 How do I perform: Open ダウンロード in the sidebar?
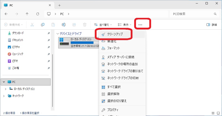(x=17, y=33)
